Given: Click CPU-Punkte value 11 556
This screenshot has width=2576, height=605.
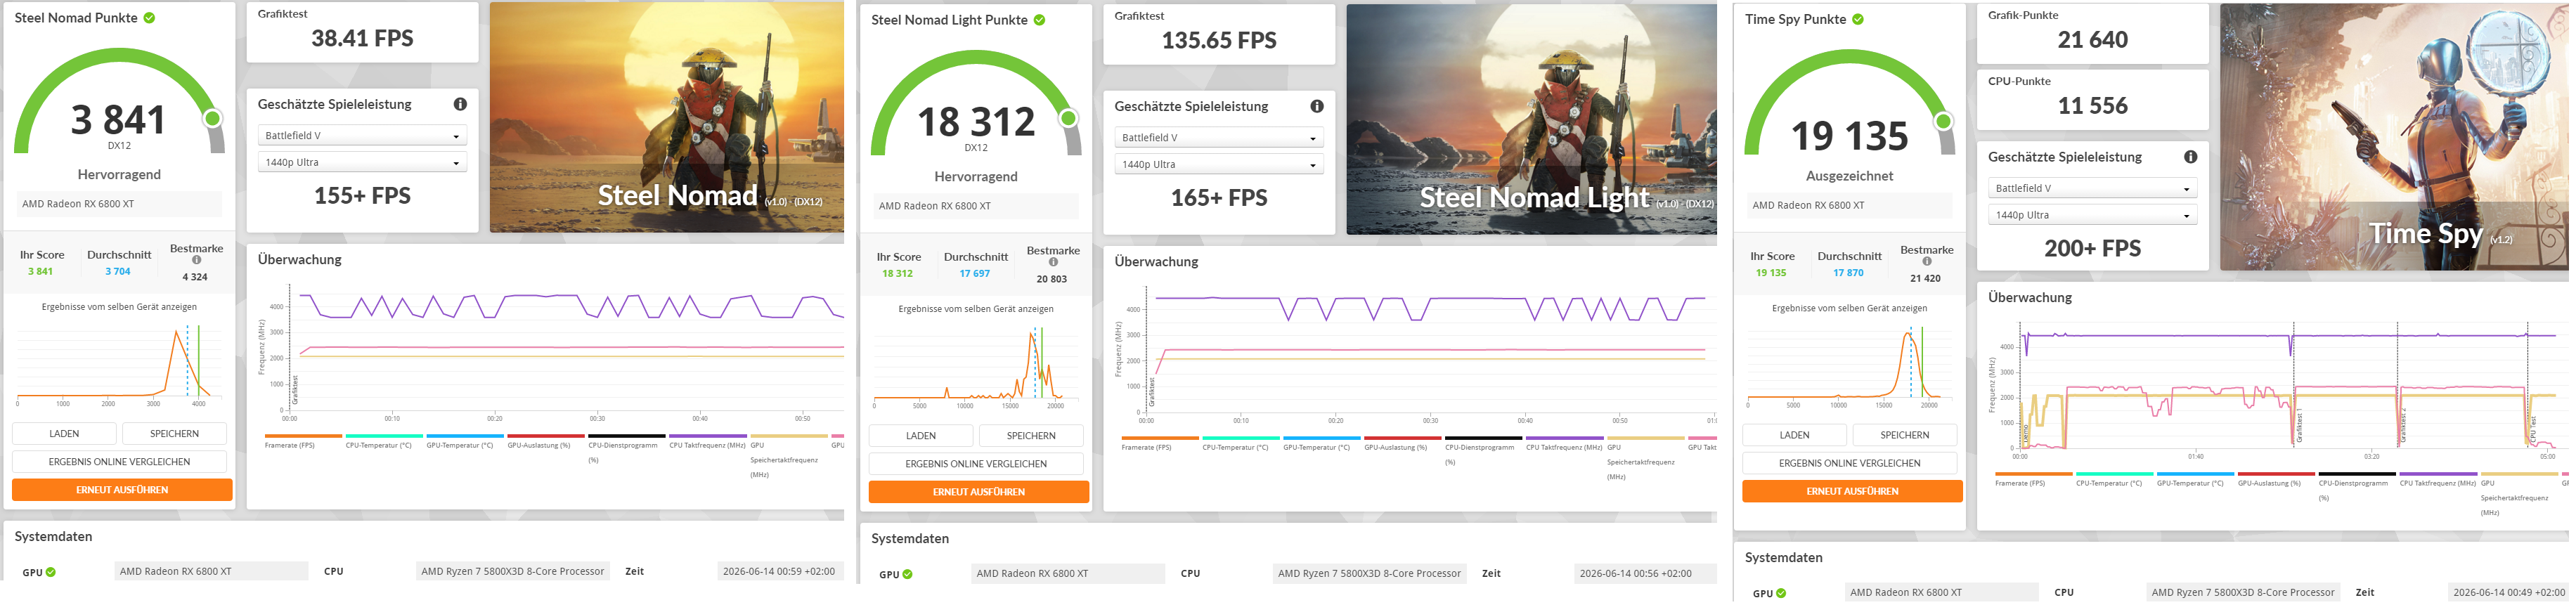Looking at the screenshot, I should tap(2092, 106).
